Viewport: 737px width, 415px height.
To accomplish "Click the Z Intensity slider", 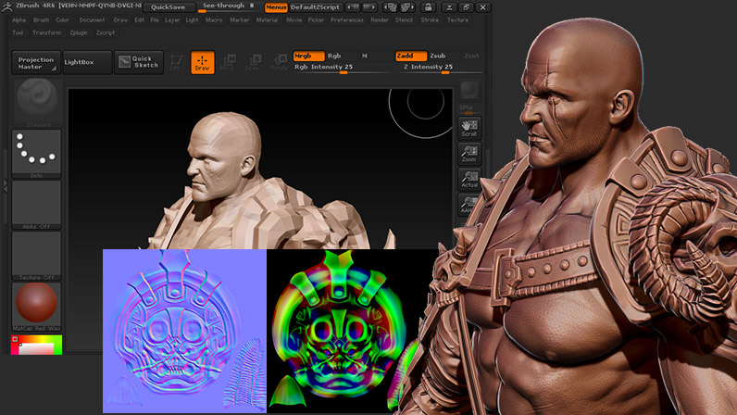I will (x=439, y=69).
